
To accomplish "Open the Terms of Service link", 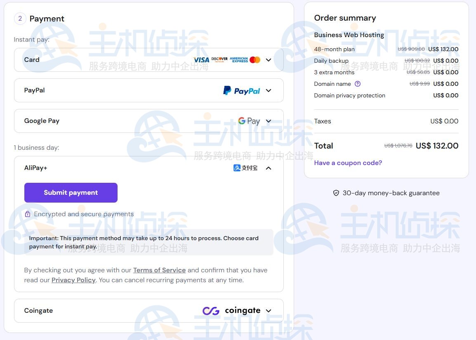I will click(159, 270).
